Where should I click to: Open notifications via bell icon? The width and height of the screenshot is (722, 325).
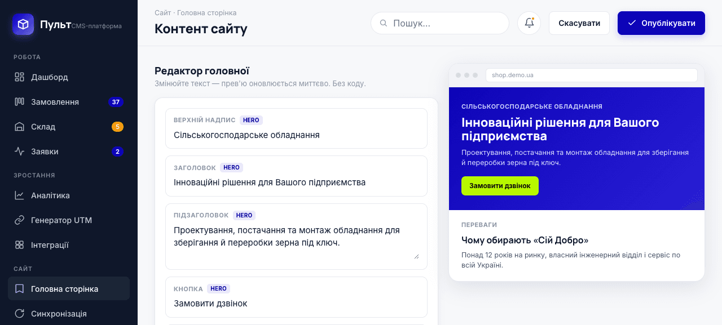click(x=529, y=23)
